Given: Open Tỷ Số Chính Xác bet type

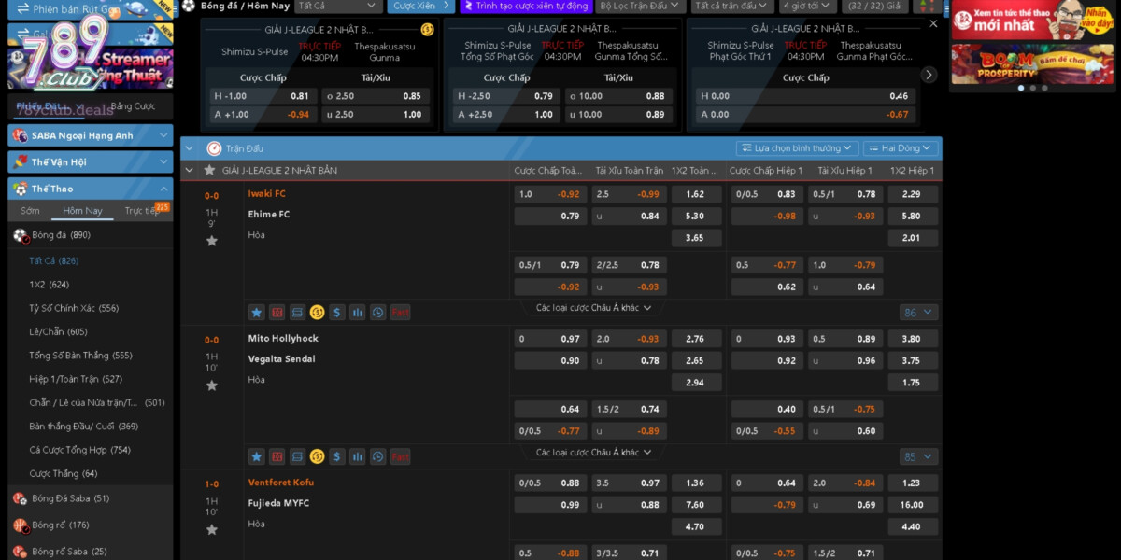Looking at the screenshot, I should click(x=74, y=308).
